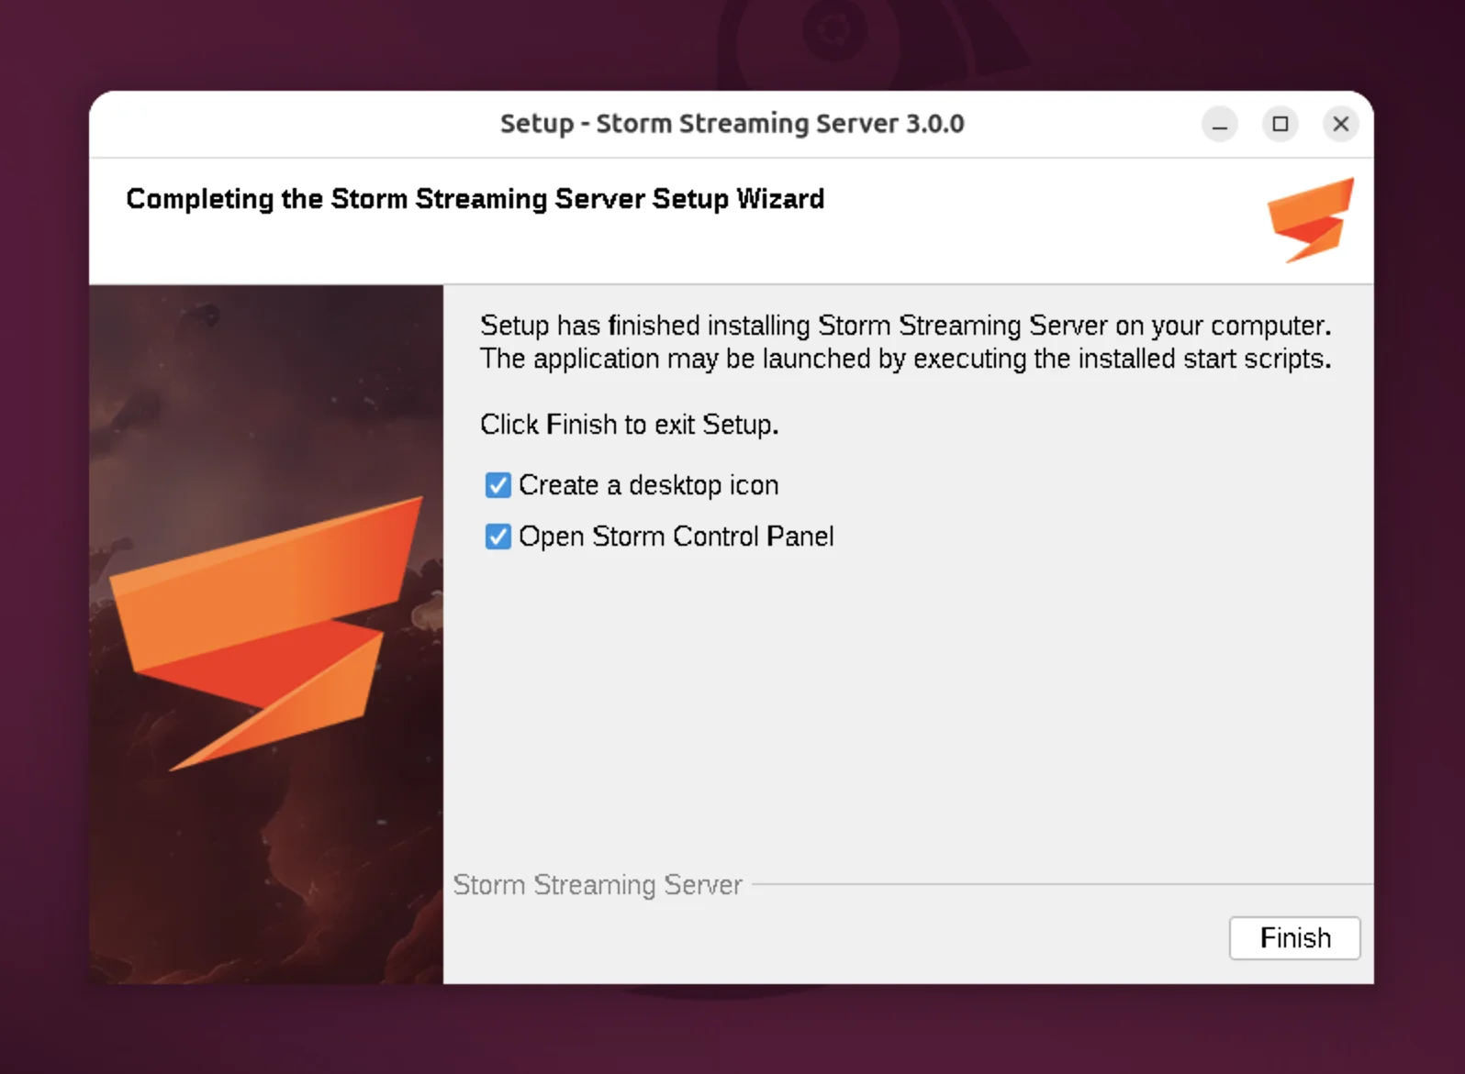Screen dimensions: 1465x1074
Task: Click the Click Finish to exit Setup text
Action: (x=629, y=425)
